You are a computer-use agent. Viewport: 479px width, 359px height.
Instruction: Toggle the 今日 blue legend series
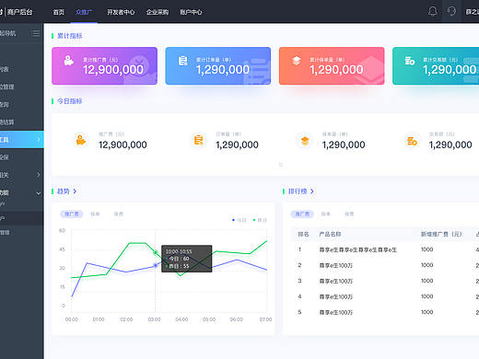tap(239, 220)
